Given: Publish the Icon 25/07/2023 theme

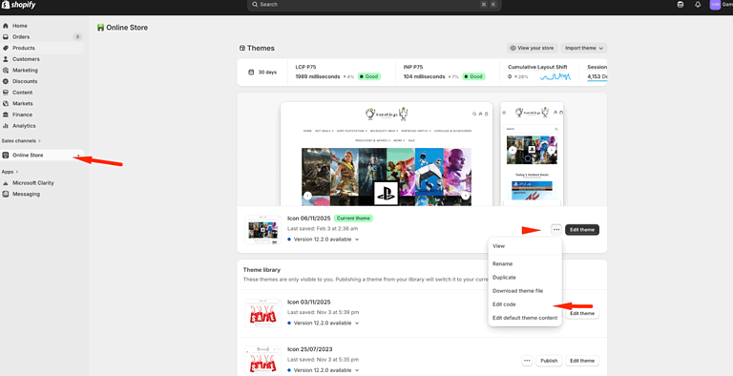Looking at the screenshot, I should click(549, 361).
